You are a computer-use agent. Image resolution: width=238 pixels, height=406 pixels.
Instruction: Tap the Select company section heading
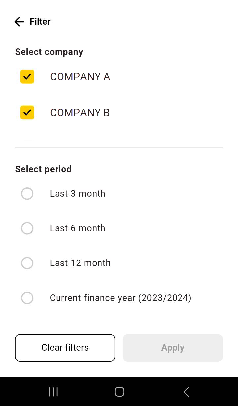[x=49, y=52]
